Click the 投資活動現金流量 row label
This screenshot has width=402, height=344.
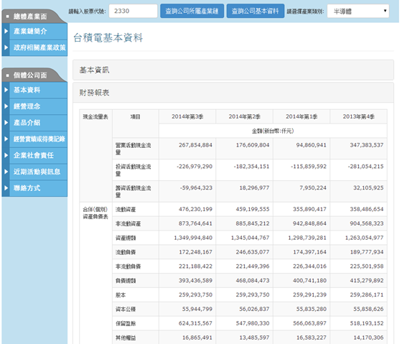133,170
